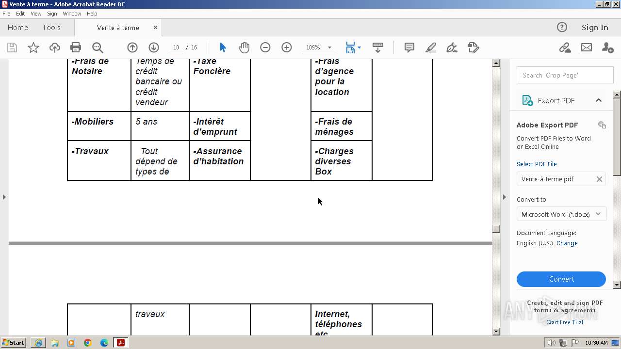The image size is (621, 349).
Task: Open the Help menu
Action: point(92,14)
